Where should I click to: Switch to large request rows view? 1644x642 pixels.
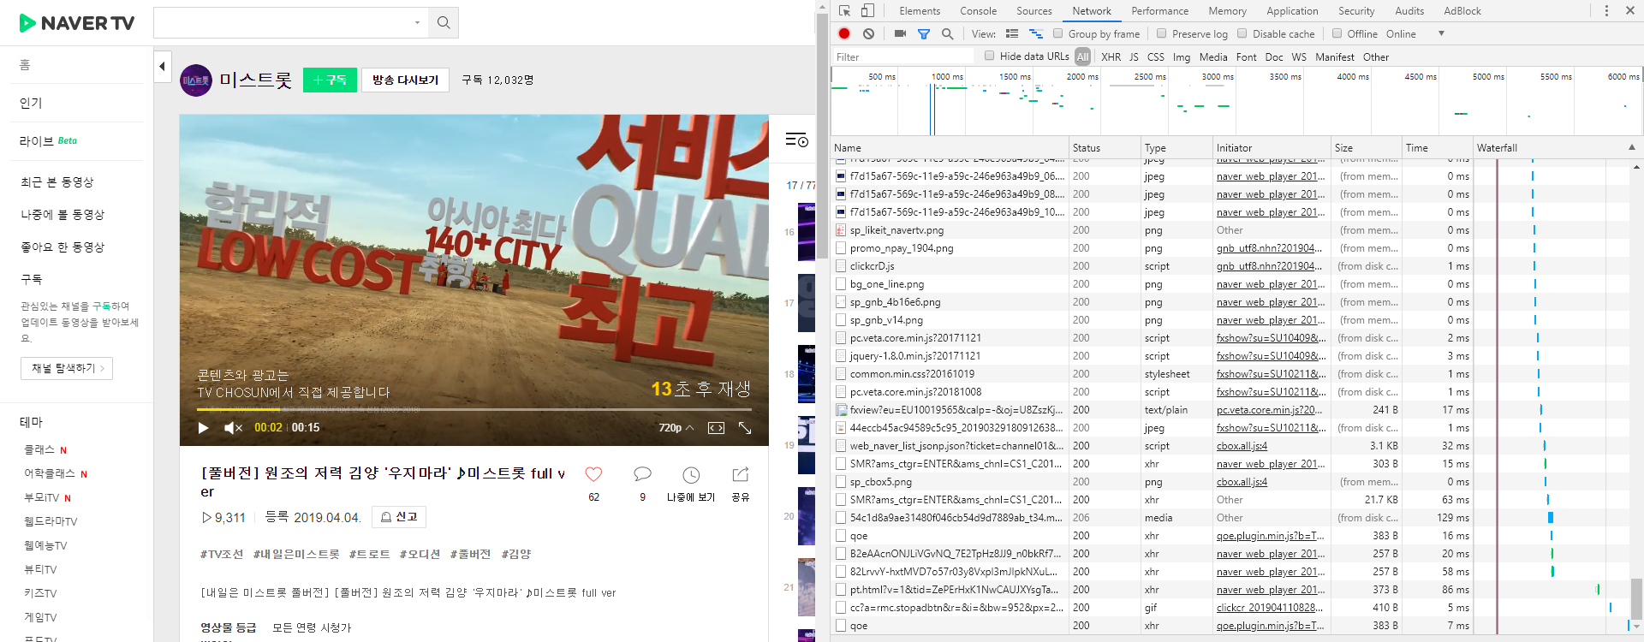1012,34
